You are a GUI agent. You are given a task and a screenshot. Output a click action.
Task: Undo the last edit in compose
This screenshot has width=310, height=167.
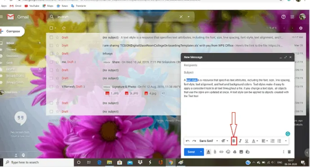[x=188, y=141]
